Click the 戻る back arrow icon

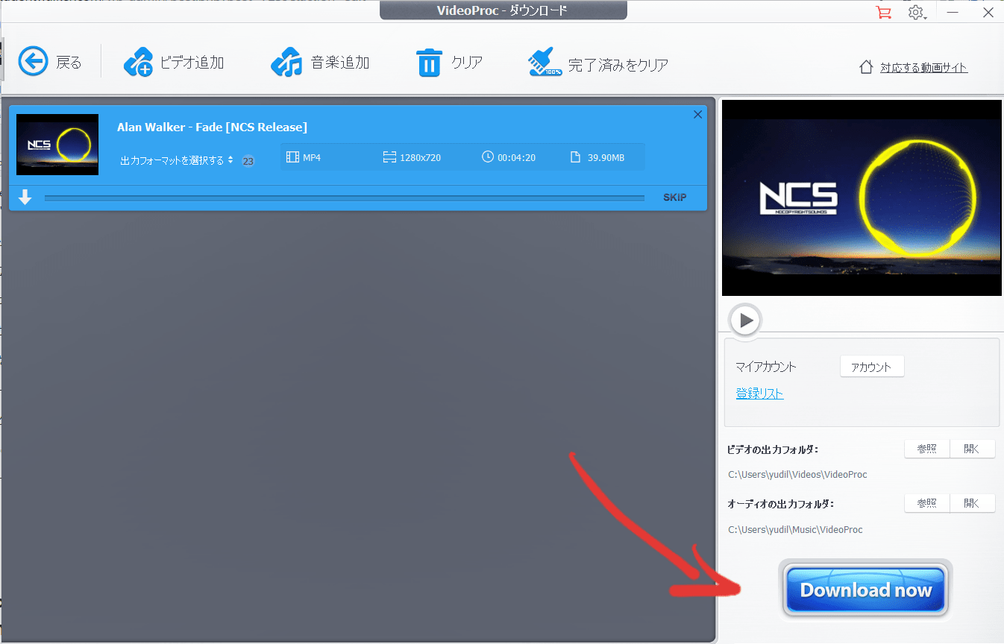33,62
